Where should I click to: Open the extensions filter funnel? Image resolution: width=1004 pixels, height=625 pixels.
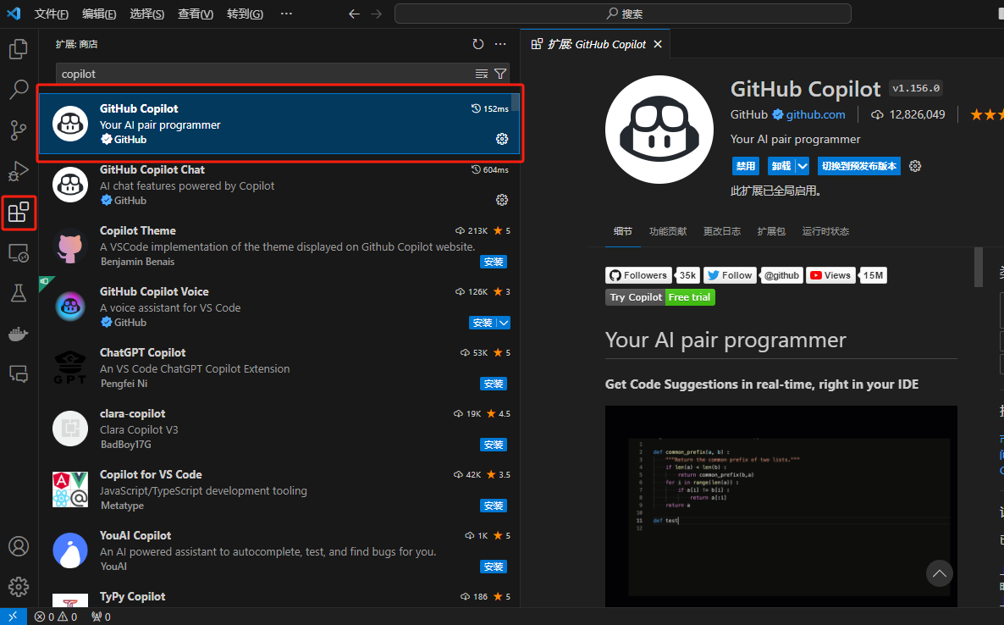tap(500, 75)
